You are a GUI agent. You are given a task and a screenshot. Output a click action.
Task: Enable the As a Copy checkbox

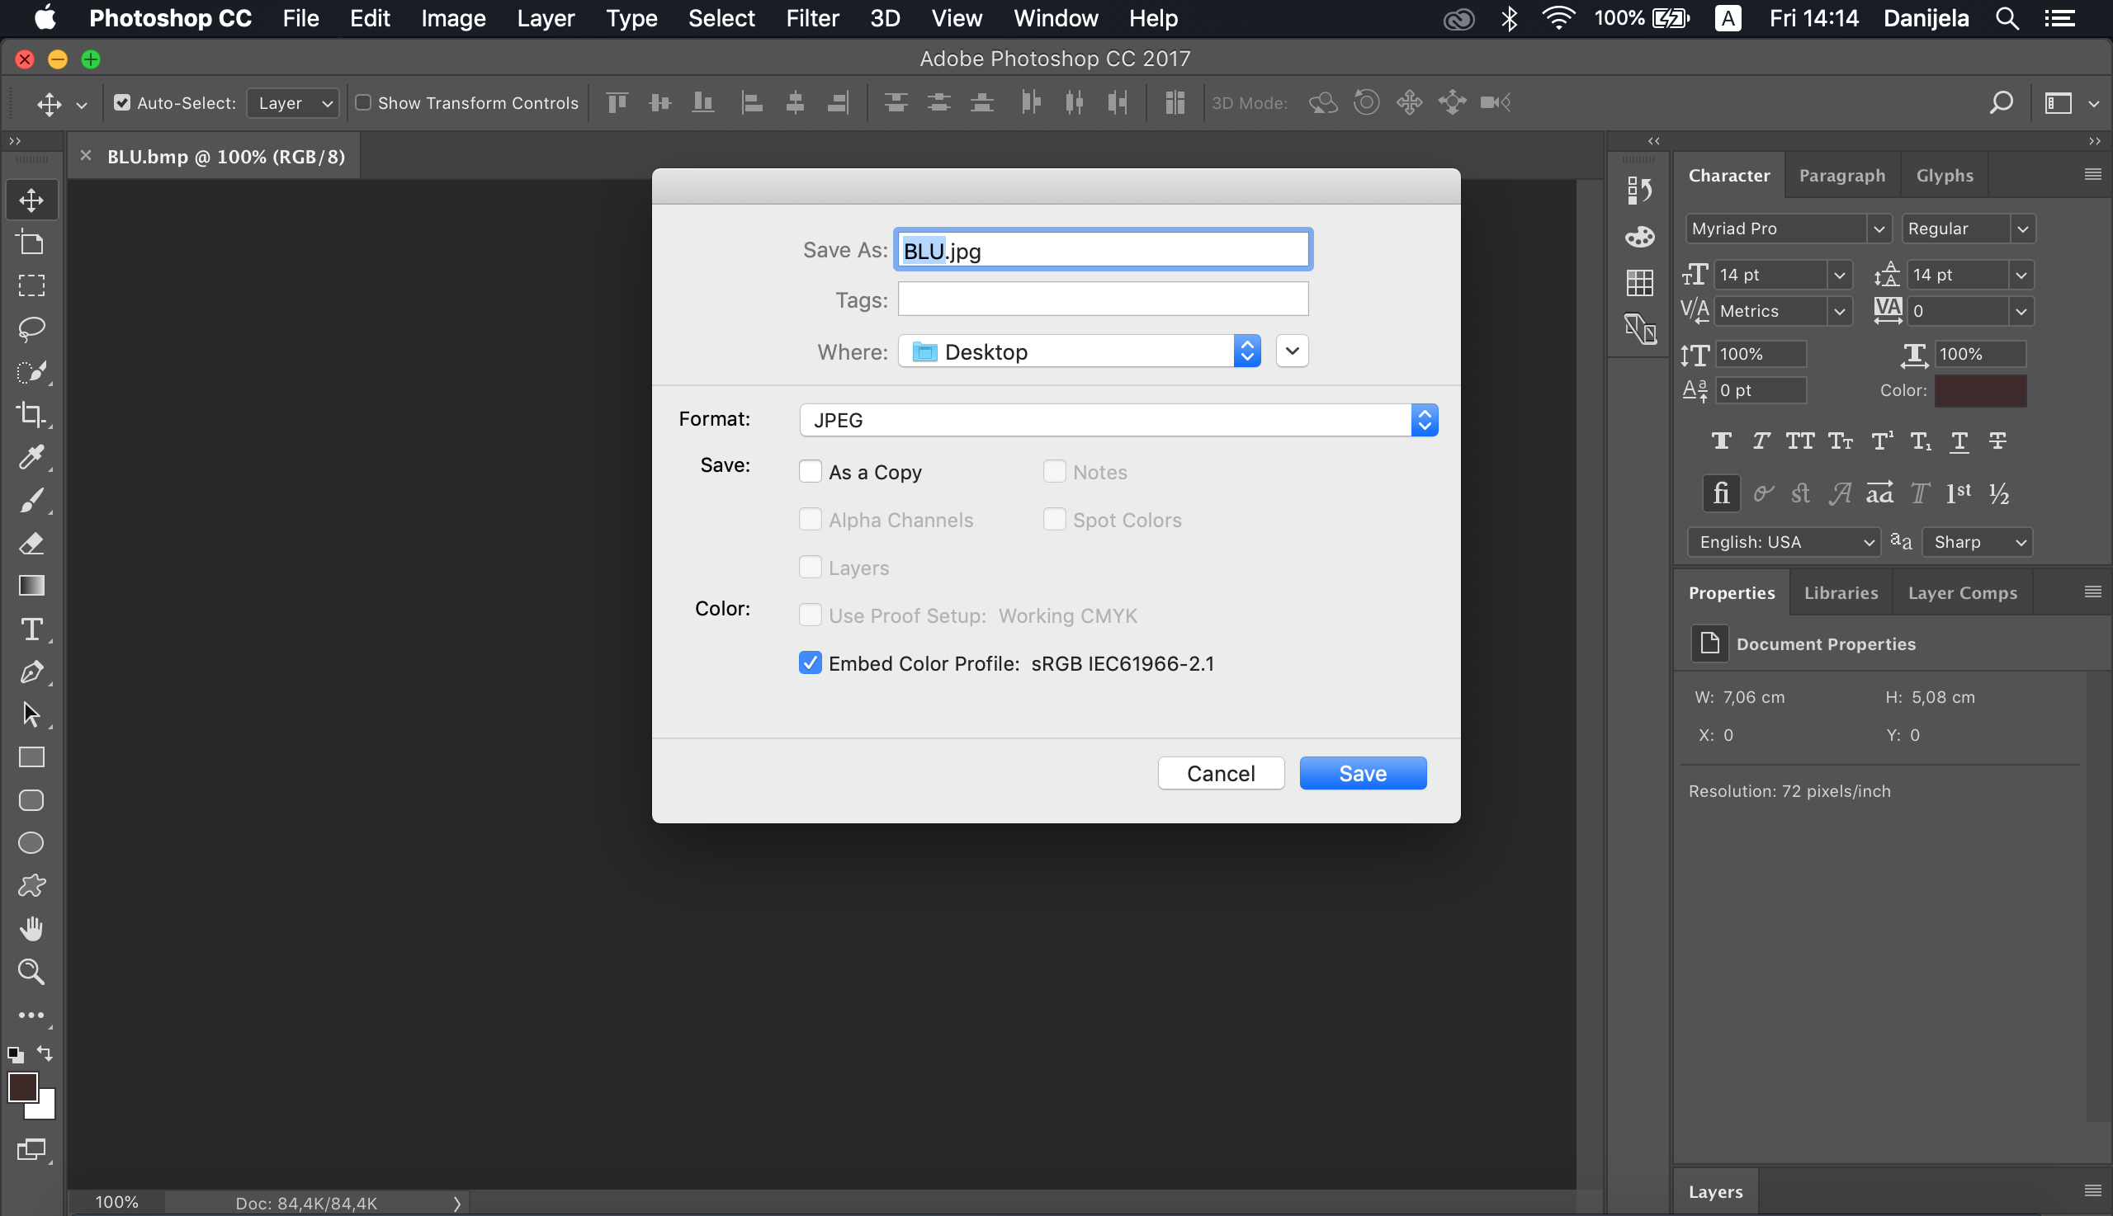coord(810,472)
